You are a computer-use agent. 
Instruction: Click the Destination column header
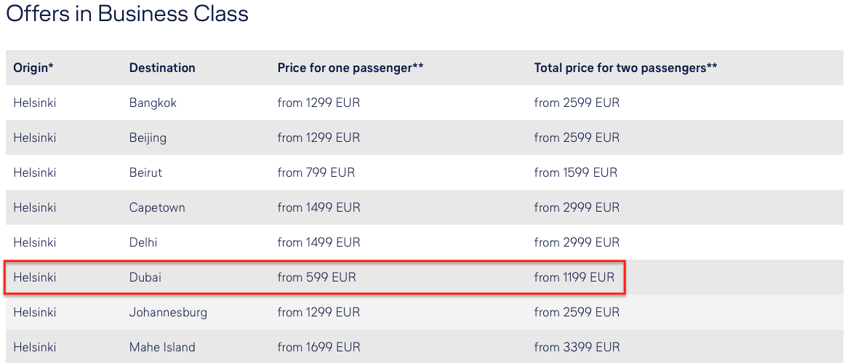point(162,68)
